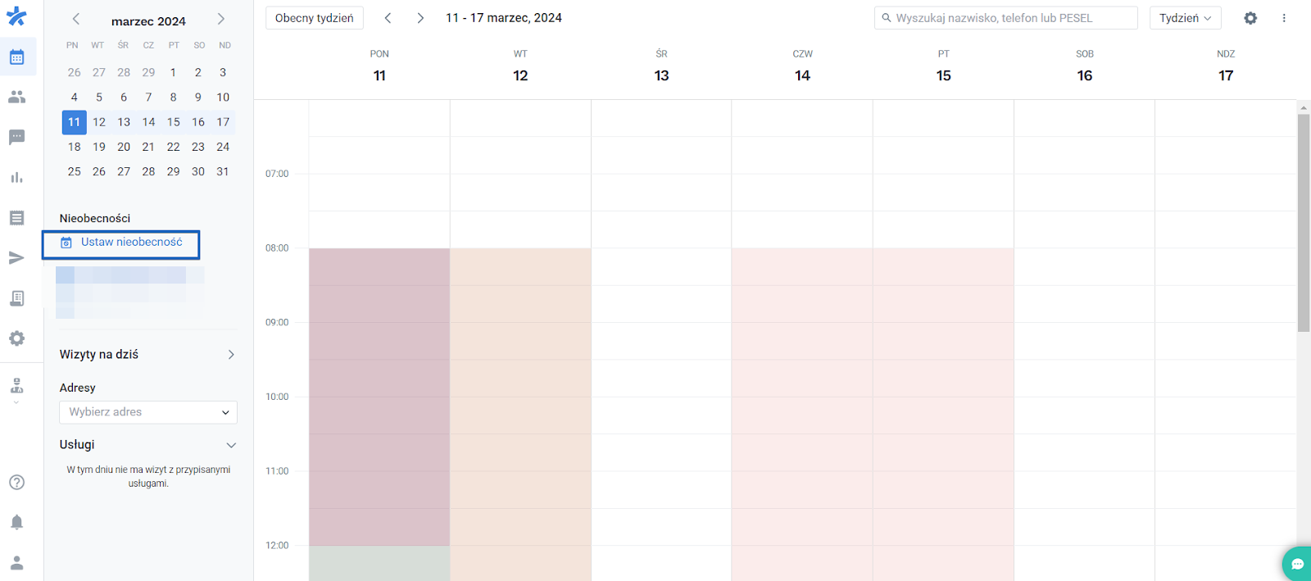Select March 20 in mini calendar

[x=124, y=147]
